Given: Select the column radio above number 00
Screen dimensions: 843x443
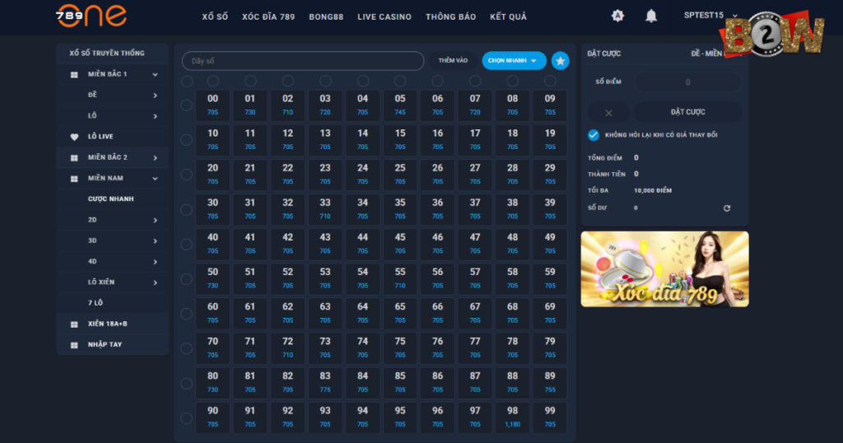Looking at the screenshot, I should (213, 81).
